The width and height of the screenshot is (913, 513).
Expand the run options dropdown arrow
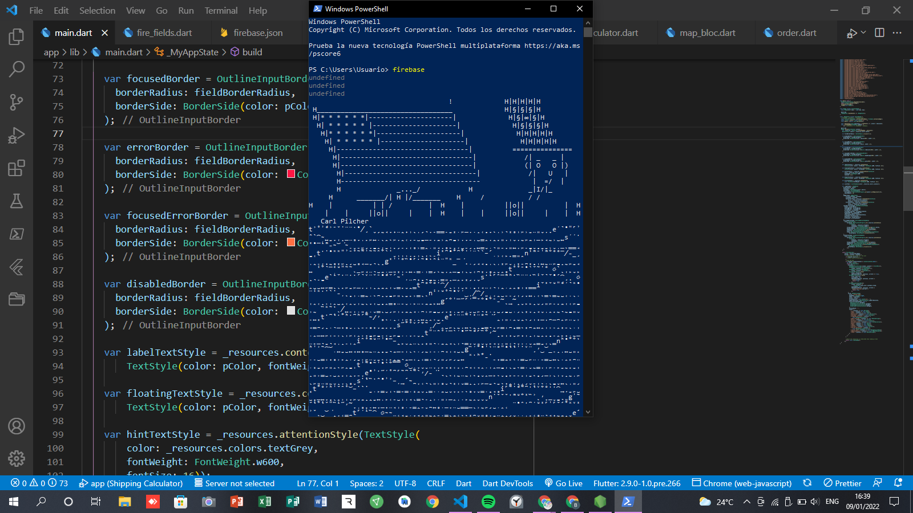863,32
